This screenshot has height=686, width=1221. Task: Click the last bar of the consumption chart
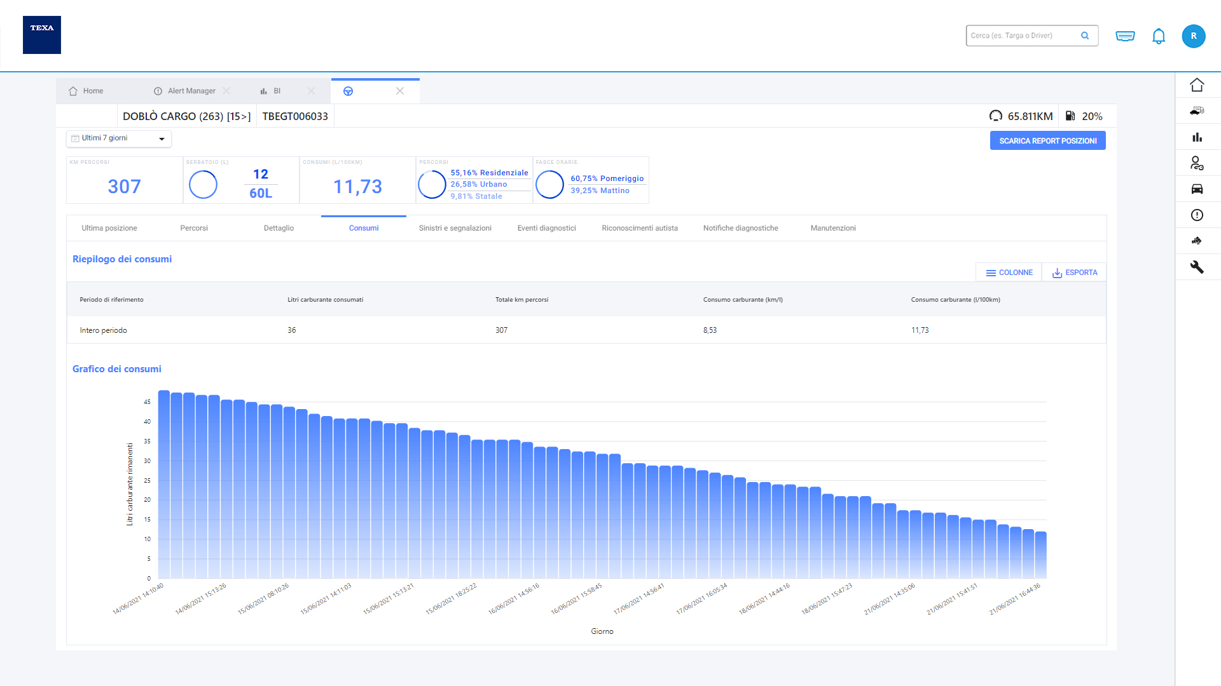[x=1040, y=555]
